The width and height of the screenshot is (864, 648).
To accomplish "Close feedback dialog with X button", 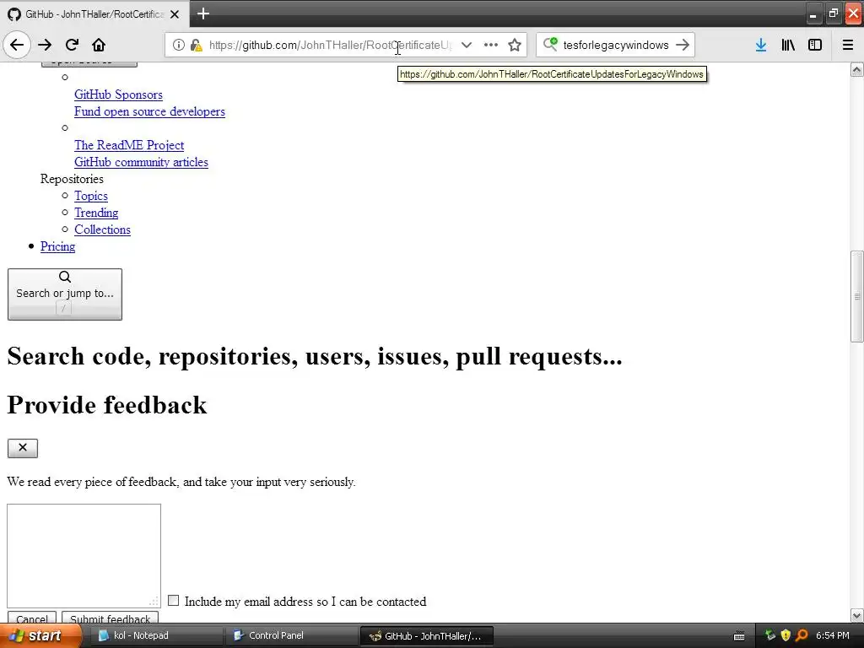I will pyautogui.click(x=23, y=448).
